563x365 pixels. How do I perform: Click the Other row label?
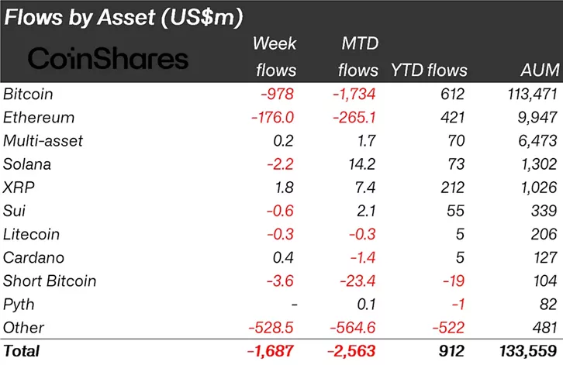(24, 327)
